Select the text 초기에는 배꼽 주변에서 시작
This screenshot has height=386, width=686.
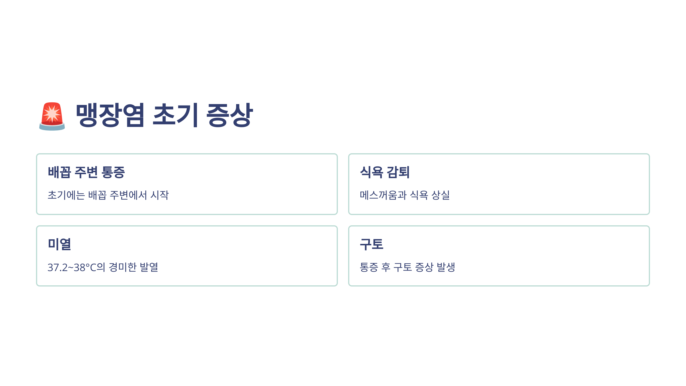(x=108, y=195)
